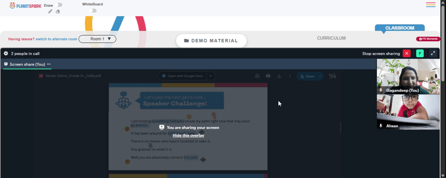
Task: Open the Demo Material tab
Action: tap(211, 41)
